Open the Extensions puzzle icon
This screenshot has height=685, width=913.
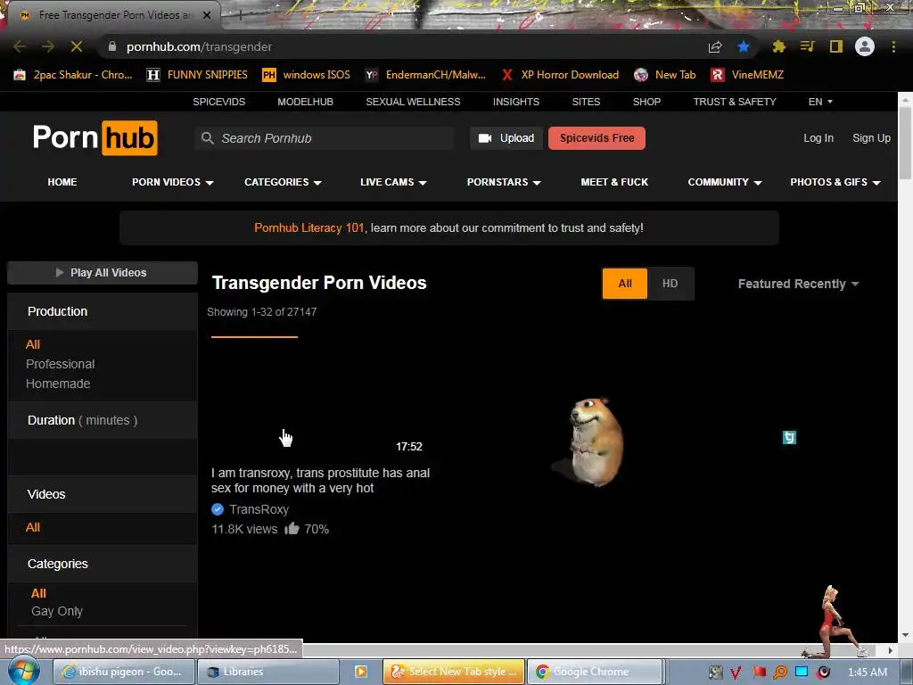point(778,46)
